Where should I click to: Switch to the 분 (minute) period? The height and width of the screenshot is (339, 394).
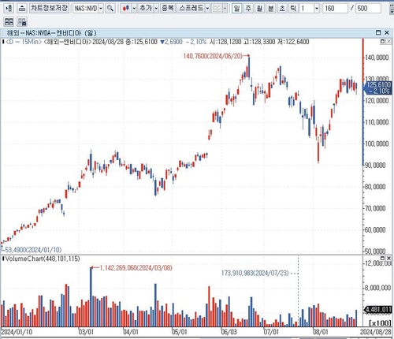[271, 9]
